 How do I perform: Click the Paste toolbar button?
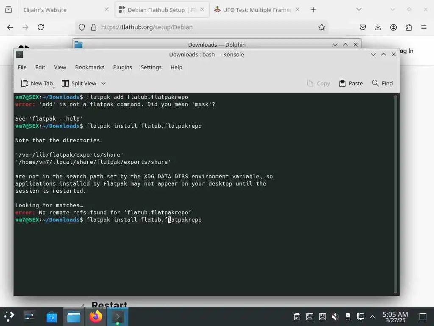click(x=351, y=84)
